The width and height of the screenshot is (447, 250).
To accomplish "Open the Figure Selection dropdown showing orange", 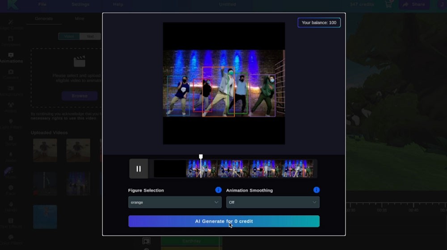I will [x=175, y=202].
